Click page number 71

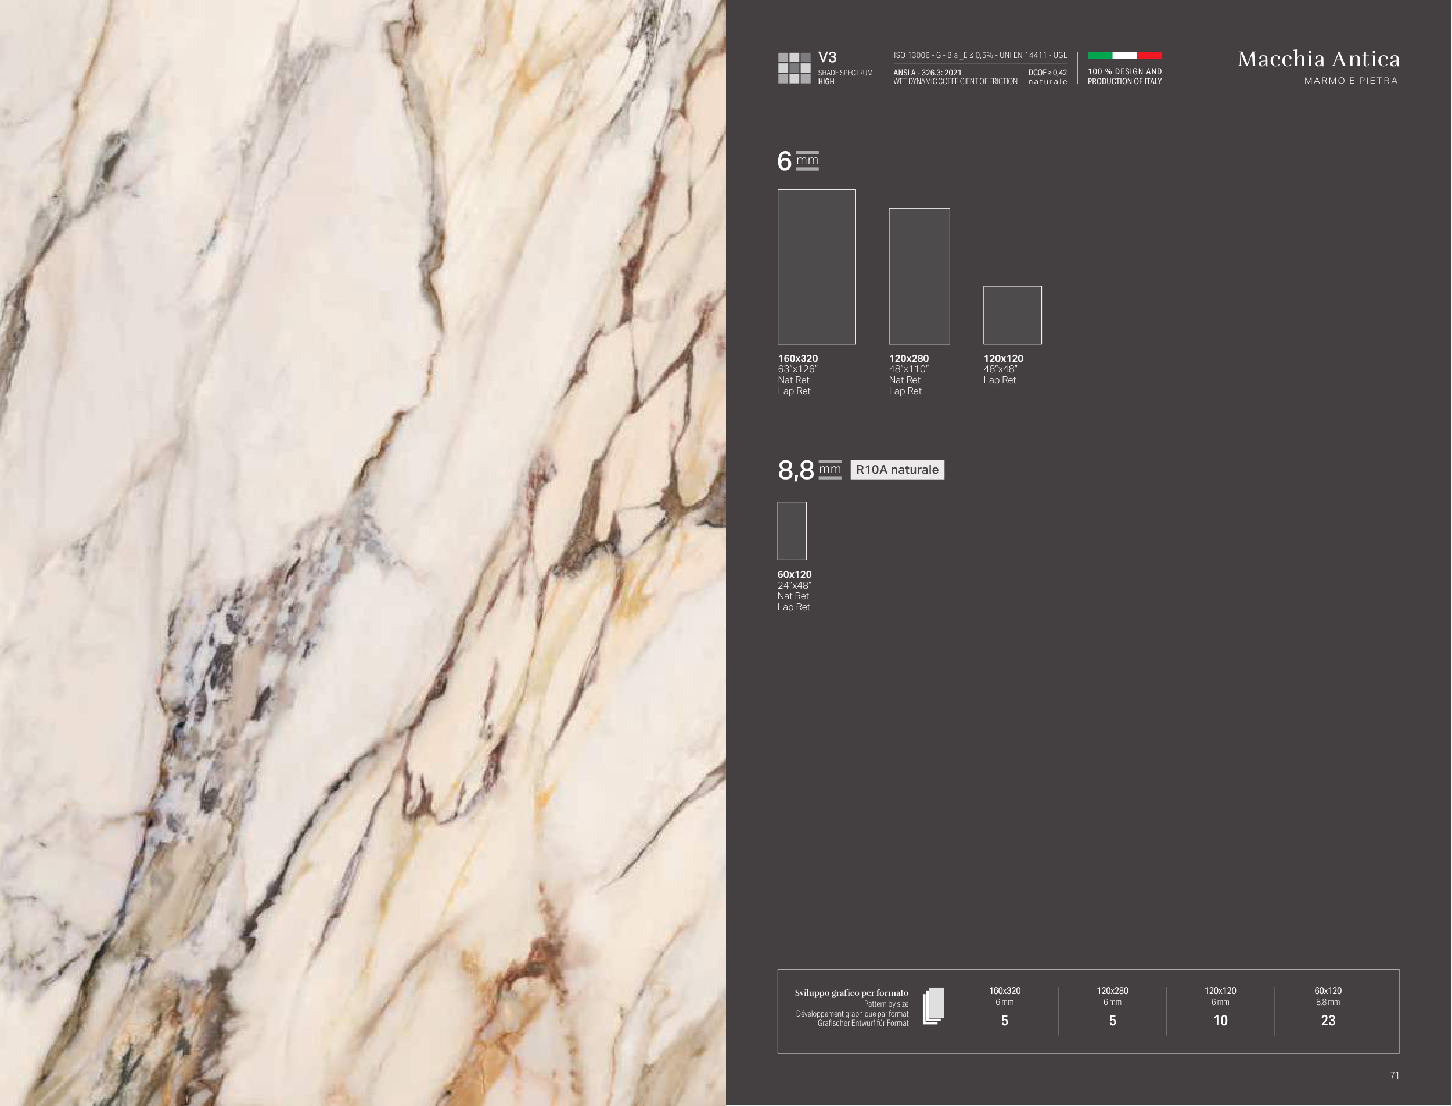tap(1394, 1075)
